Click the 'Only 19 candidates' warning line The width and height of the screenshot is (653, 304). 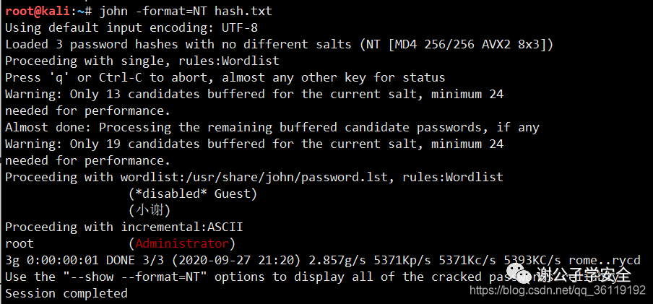(254, 144)
